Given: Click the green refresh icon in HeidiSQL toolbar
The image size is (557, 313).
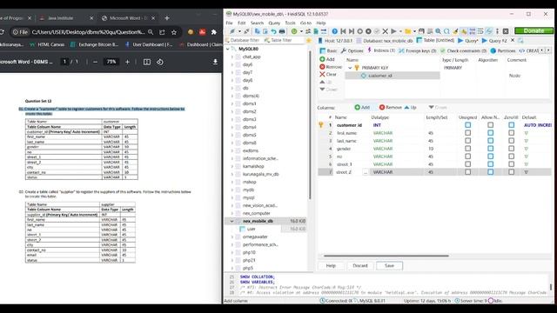Looking at the screenshot, I should tap(294, 31).
